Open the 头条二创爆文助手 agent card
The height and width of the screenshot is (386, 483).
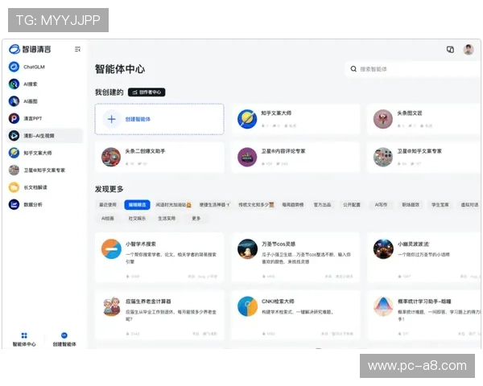[x=159, y=158]
